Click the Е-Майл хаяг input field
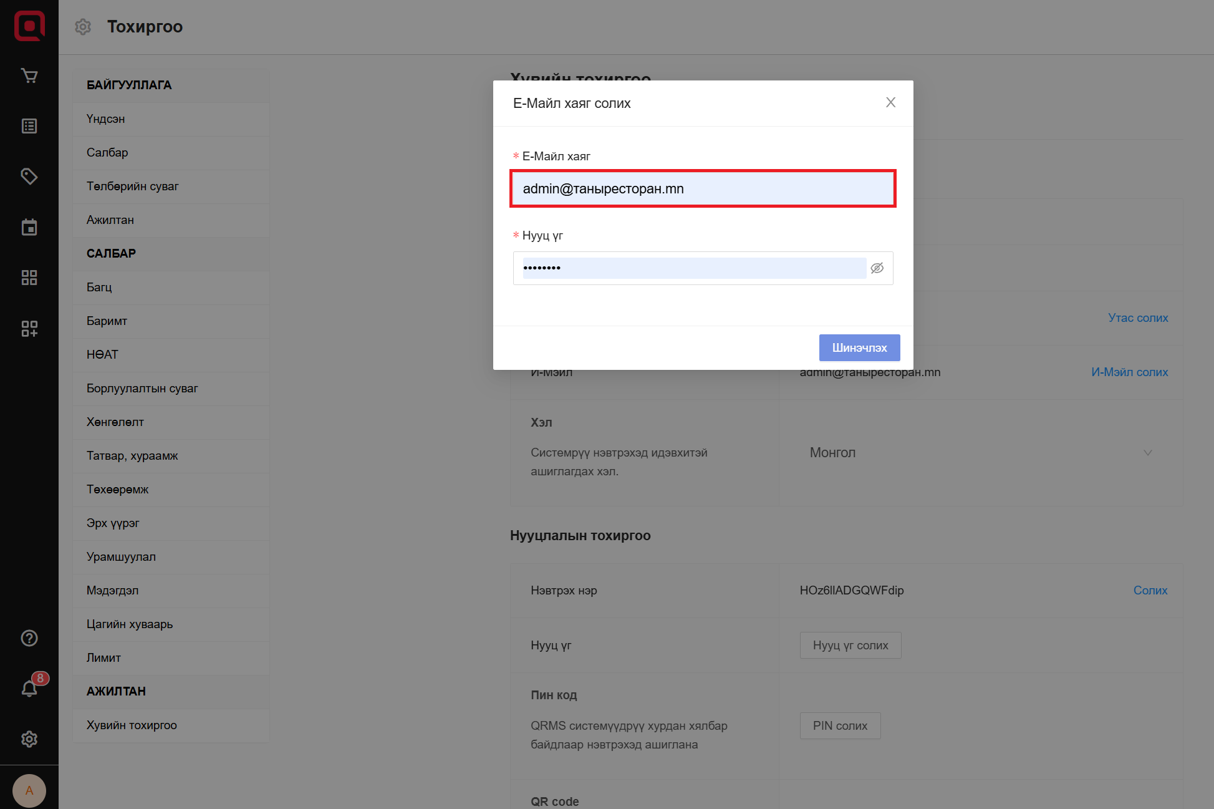 coord(703,189)
